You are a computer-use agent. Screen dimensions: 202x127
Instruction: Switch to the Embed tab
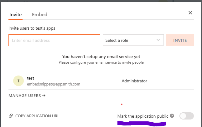coord(40,15)
